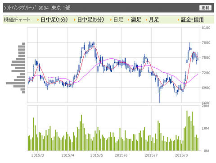Click the arrow icon before 月足
This screenshot has height=163, width=216.
pyautogui.click(x=146, y=20)
